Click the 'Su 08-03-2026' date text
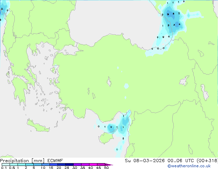Screen dimensions: 218x169 click(145, 161)
